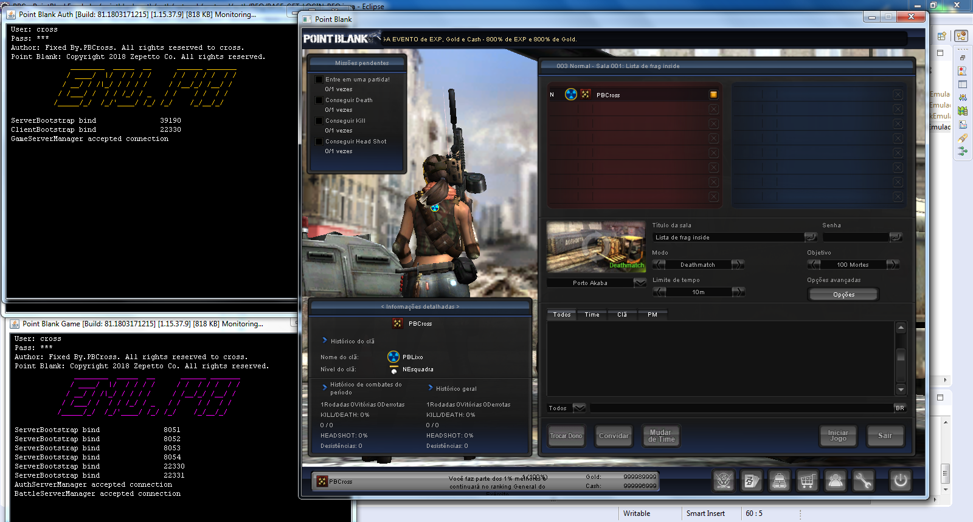Close the last blue team slot
This screenshot has height=522, width=973.
(898, 196)
